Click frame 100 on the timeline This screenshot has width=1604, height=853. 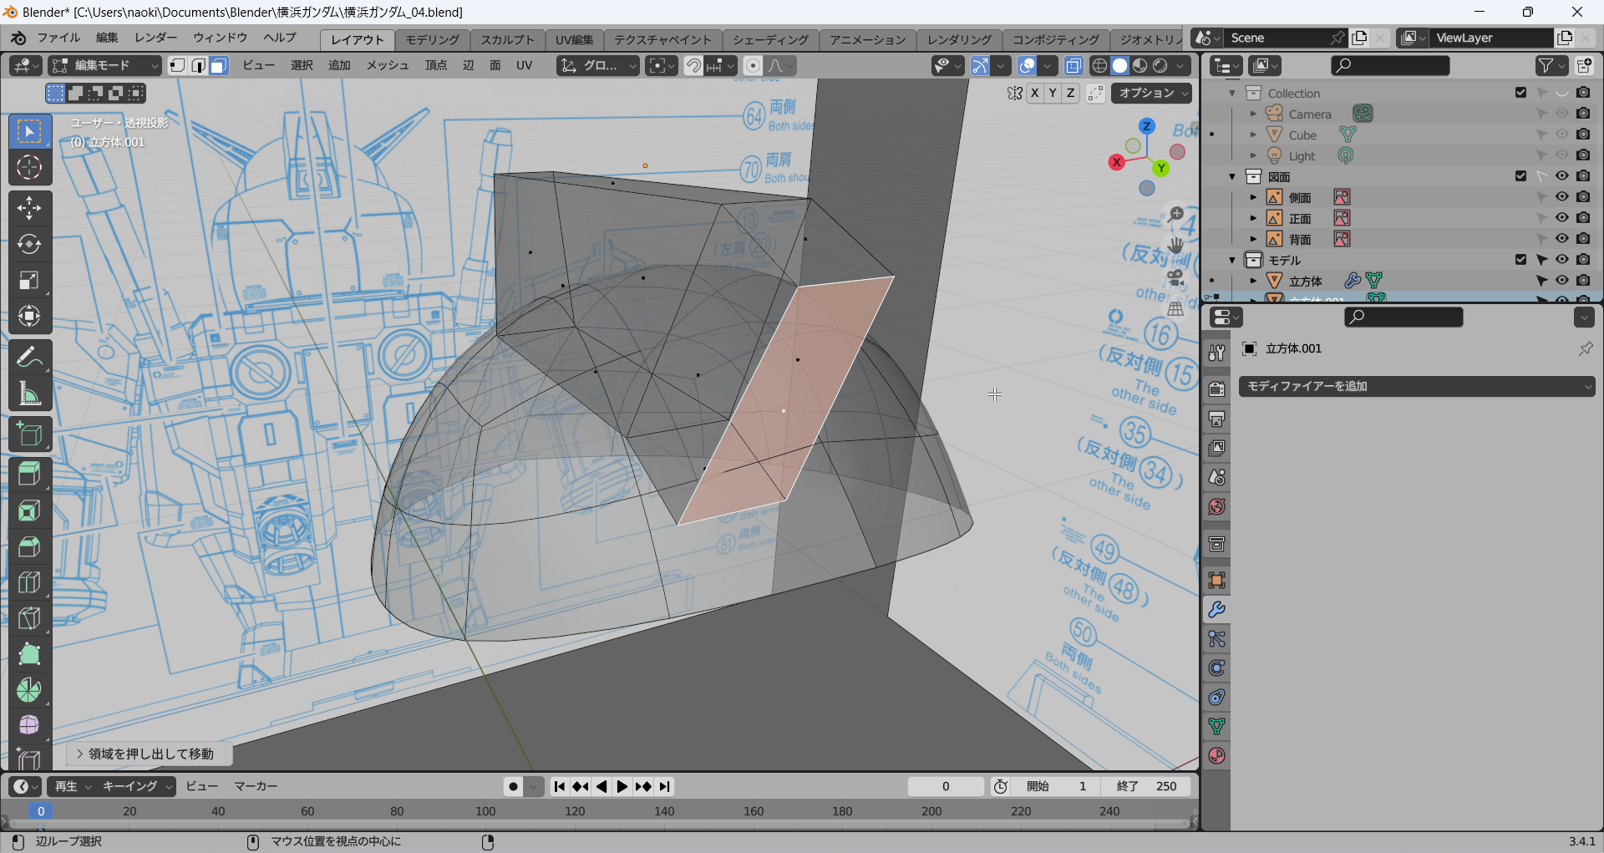click(x=485, y=811)
